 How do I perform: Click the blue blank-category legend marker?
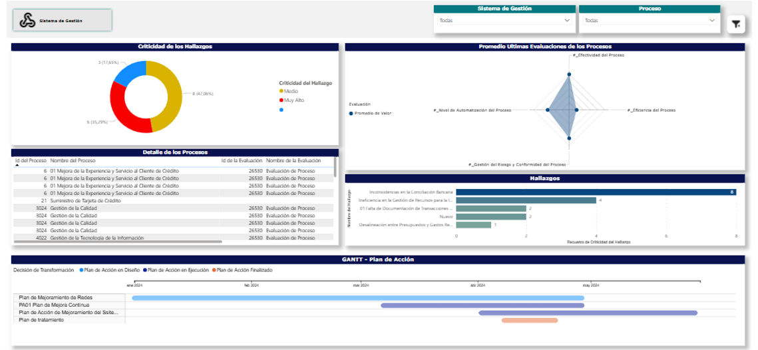tap(282, 109)
